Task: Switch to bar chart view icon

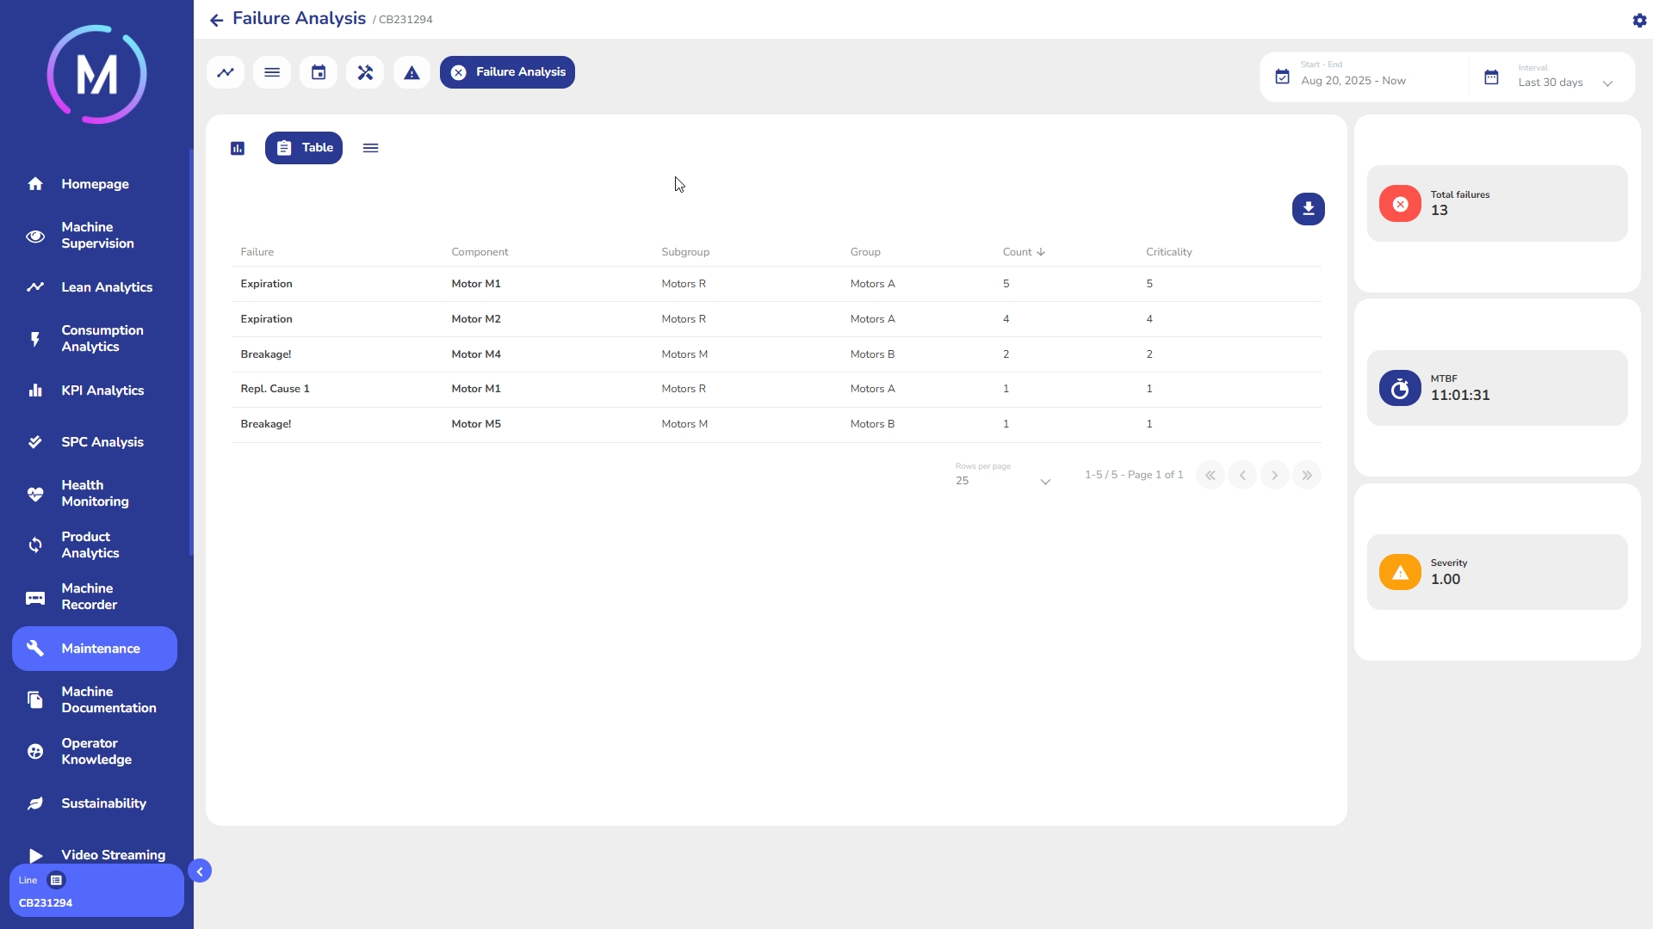Action: [x=238, y=148]
